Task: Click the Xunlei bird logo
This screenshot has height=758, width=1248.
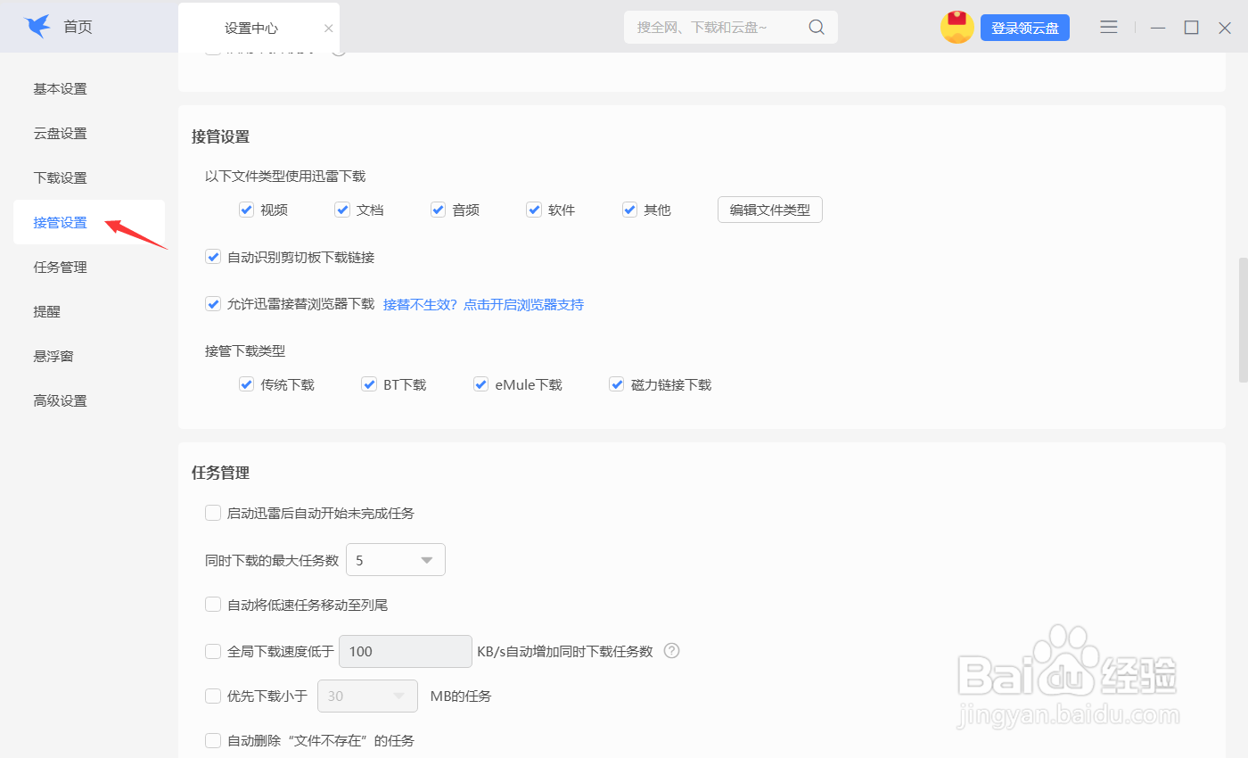Action: [x=37, y=27]
